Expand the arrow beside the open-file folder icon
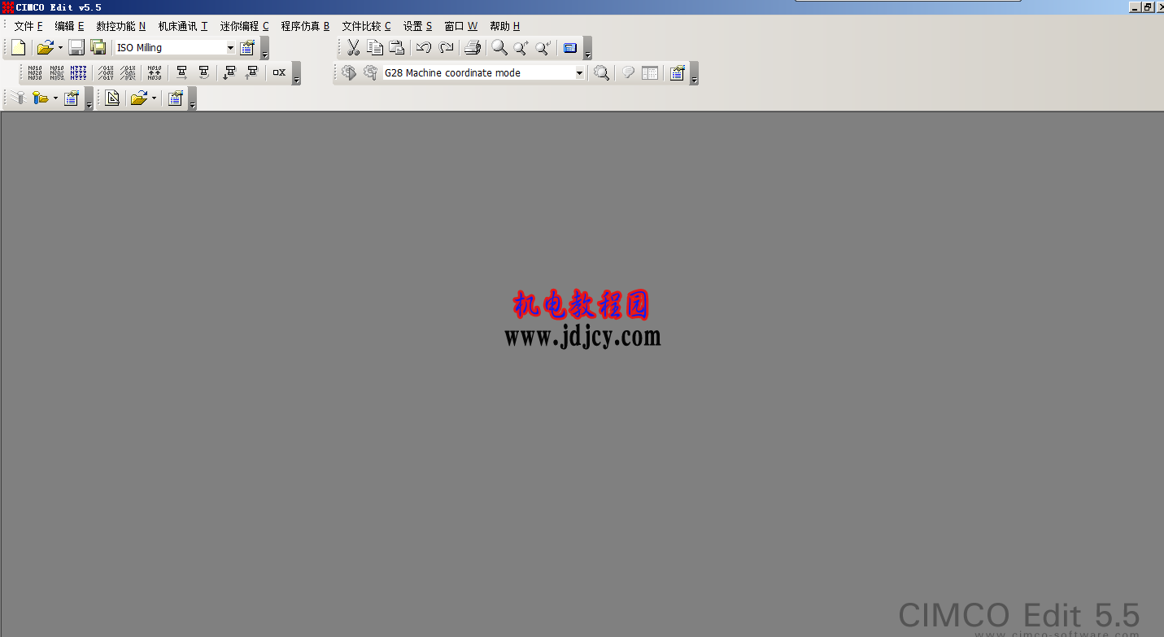 pyautogui.click(x=60, y=48)
